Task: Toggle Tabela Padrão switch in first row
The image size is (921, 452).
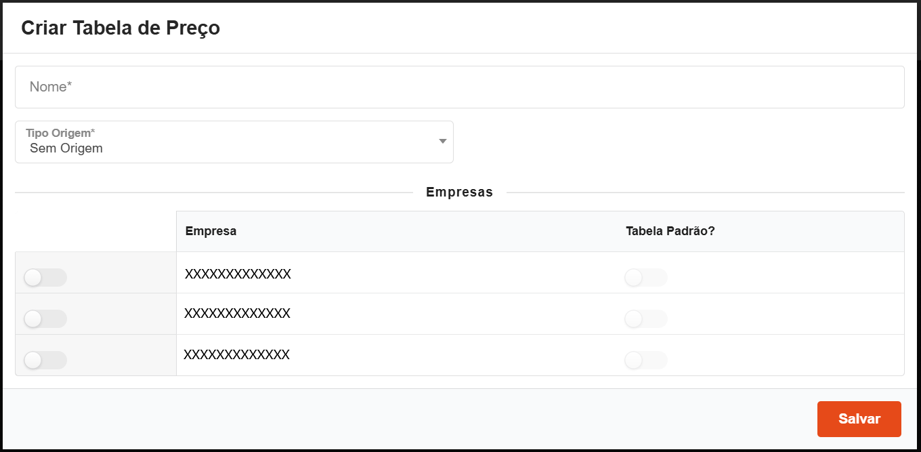Action: click(x=645, y=277)
